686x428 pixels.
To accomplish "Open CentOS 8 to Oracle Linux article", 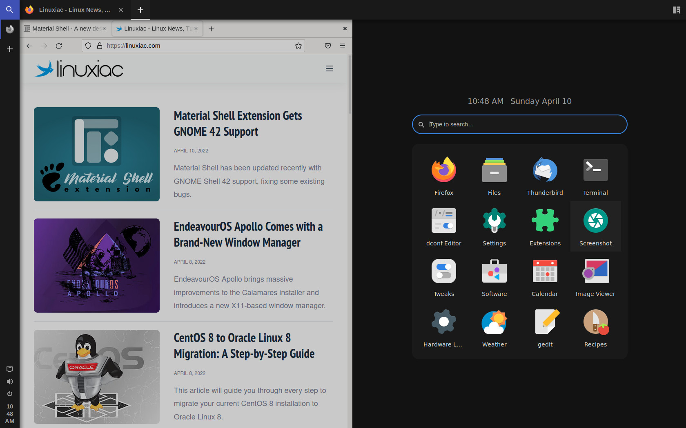I will (x=244, y=346).
